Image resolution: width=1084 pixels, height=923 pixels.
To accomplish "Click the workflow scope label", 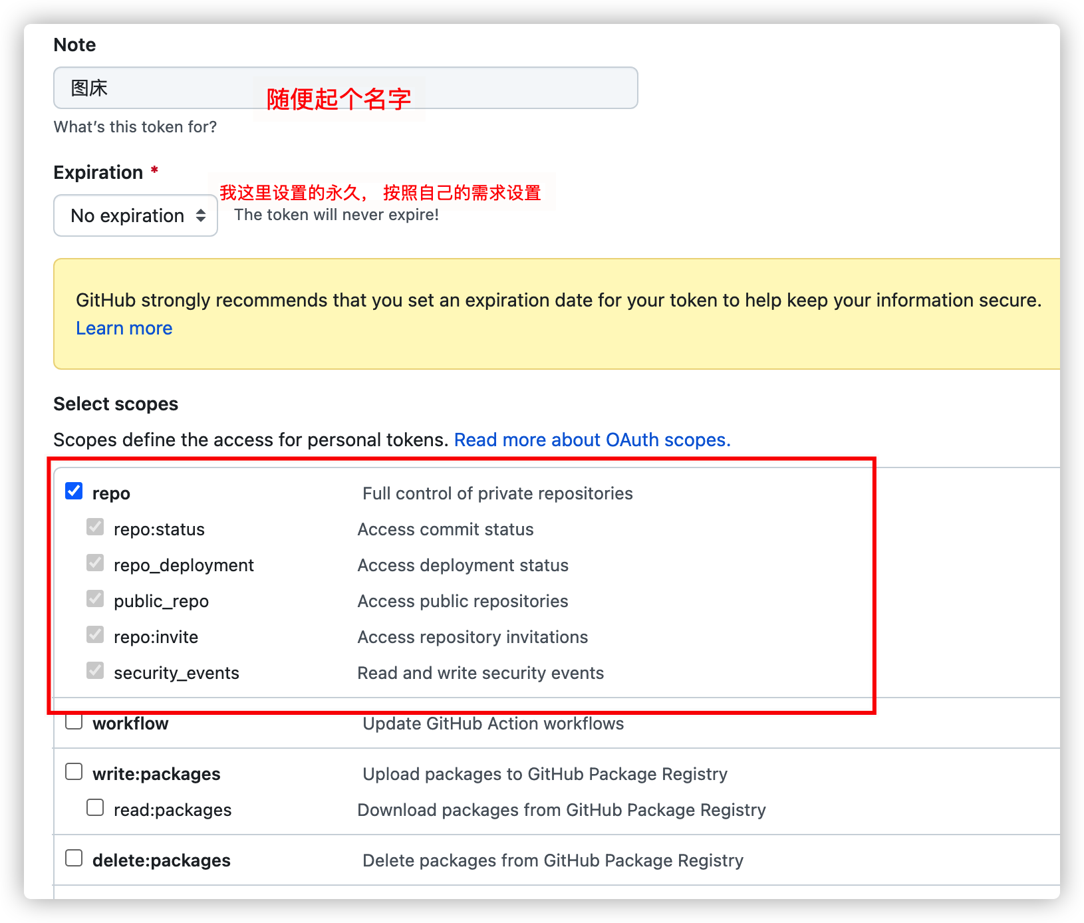I will click(x=130, y=724).
